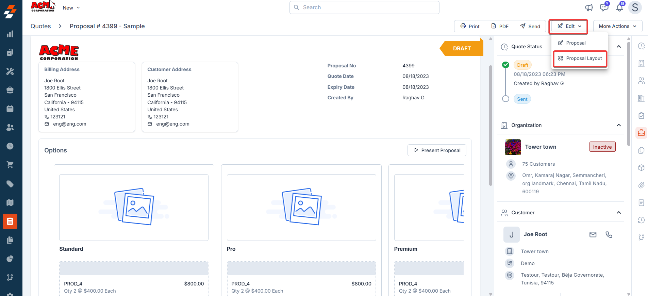Collapse the Quote Status section
Image resolution: width=648 pixels, height=296 pixels.
[619, 47]
